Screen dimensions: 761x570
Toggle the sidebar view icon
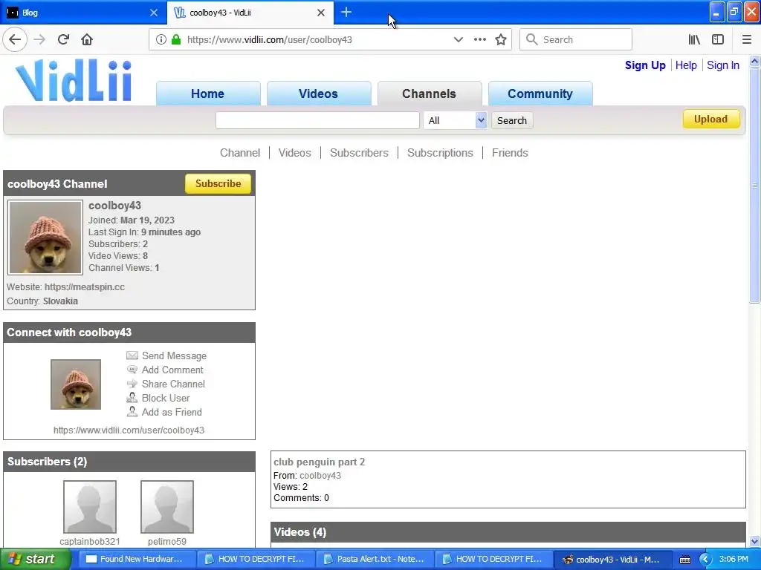(x=718, y=40)
